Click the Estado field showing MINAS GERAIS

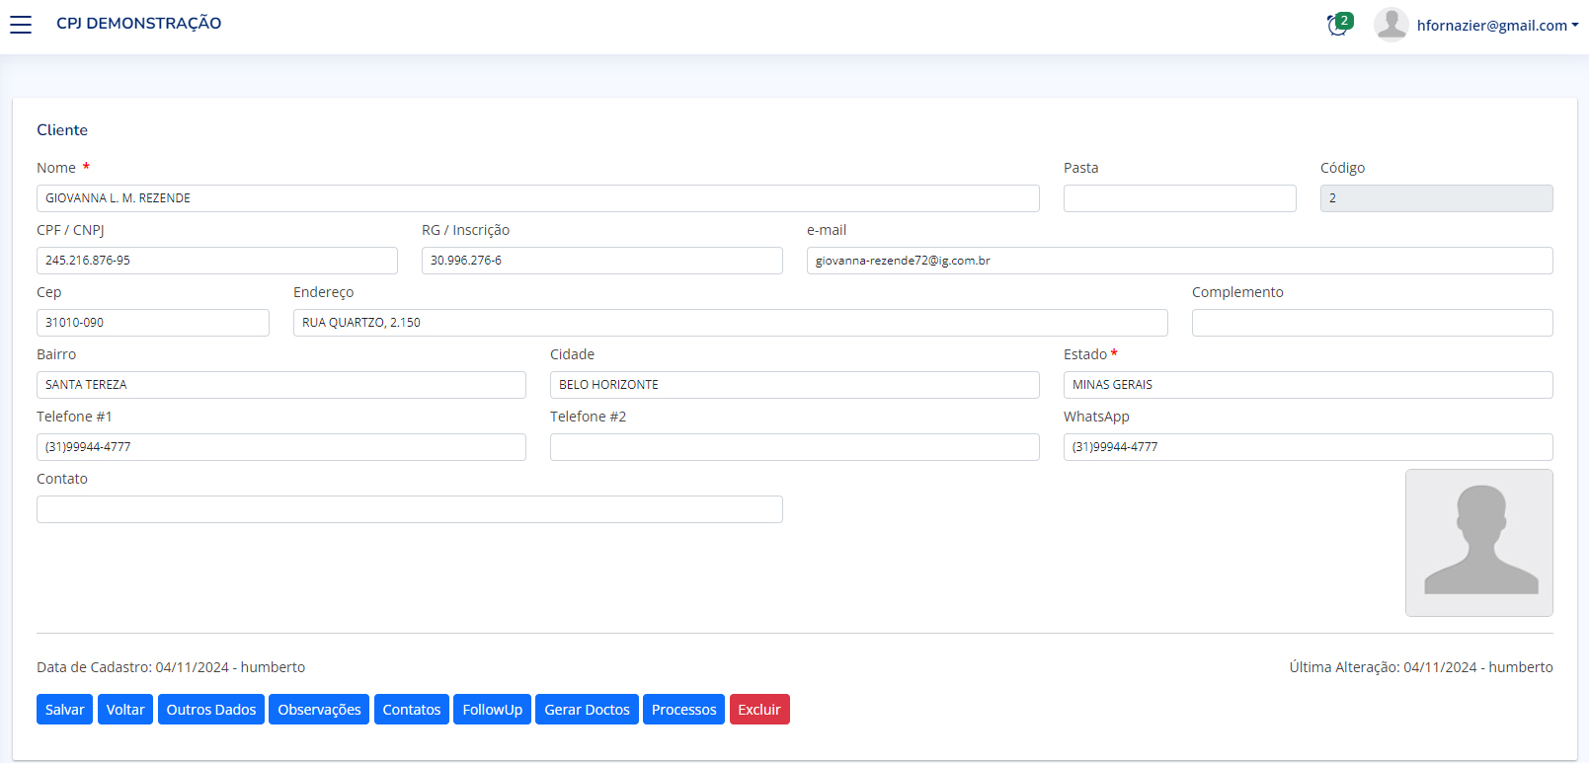[x=1308, y=385]
